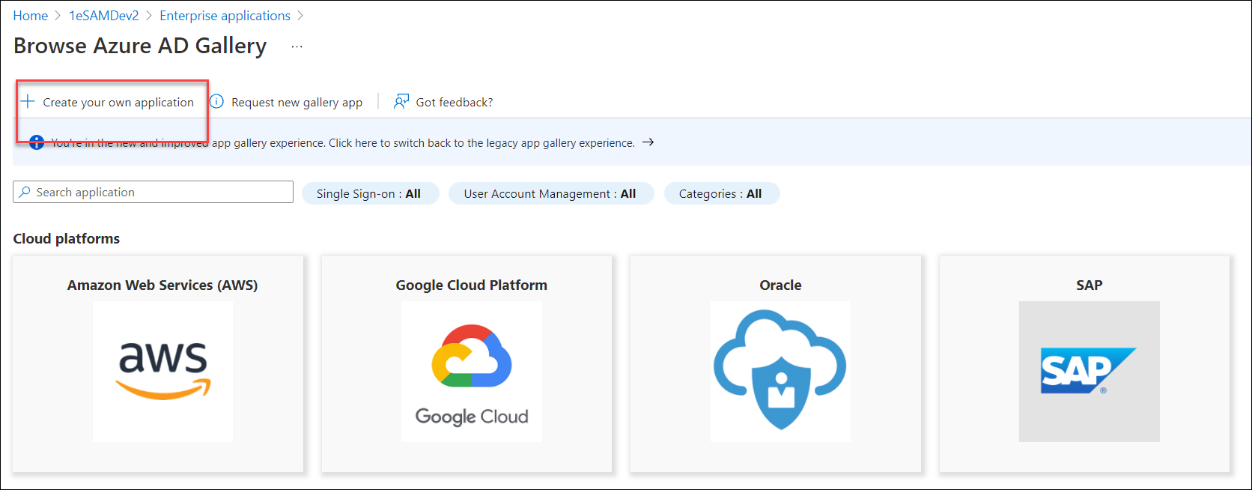This screenshot has height=490, width=1252.
Task: Select the Google Cloud logo
Action: tap(472, 371)
